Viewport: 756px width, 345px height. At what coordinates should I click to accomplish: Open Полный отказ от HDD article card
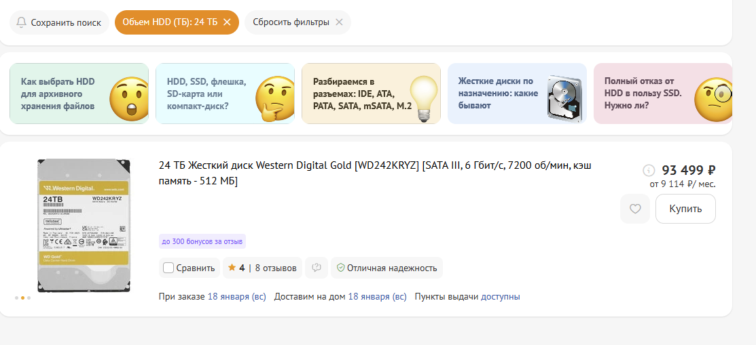click(x=662, y=94)
